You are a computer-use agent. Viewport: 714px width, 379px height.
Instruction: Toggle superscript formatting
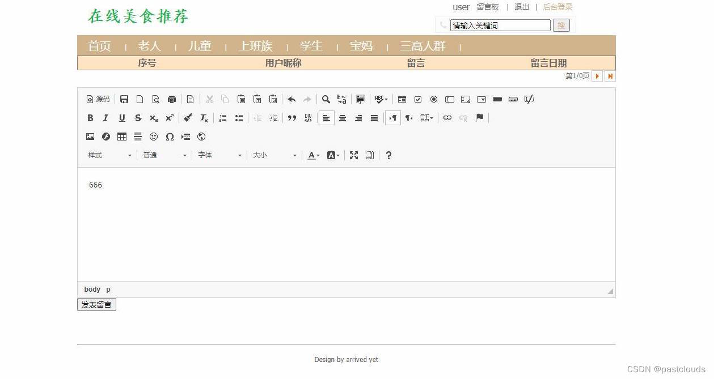170,118
